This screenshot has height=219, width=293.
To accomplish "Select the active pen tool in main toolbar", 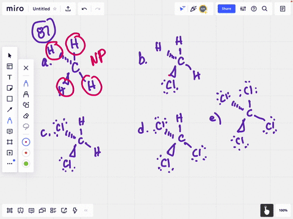I will pyautogui.click(x=10, y=120).
